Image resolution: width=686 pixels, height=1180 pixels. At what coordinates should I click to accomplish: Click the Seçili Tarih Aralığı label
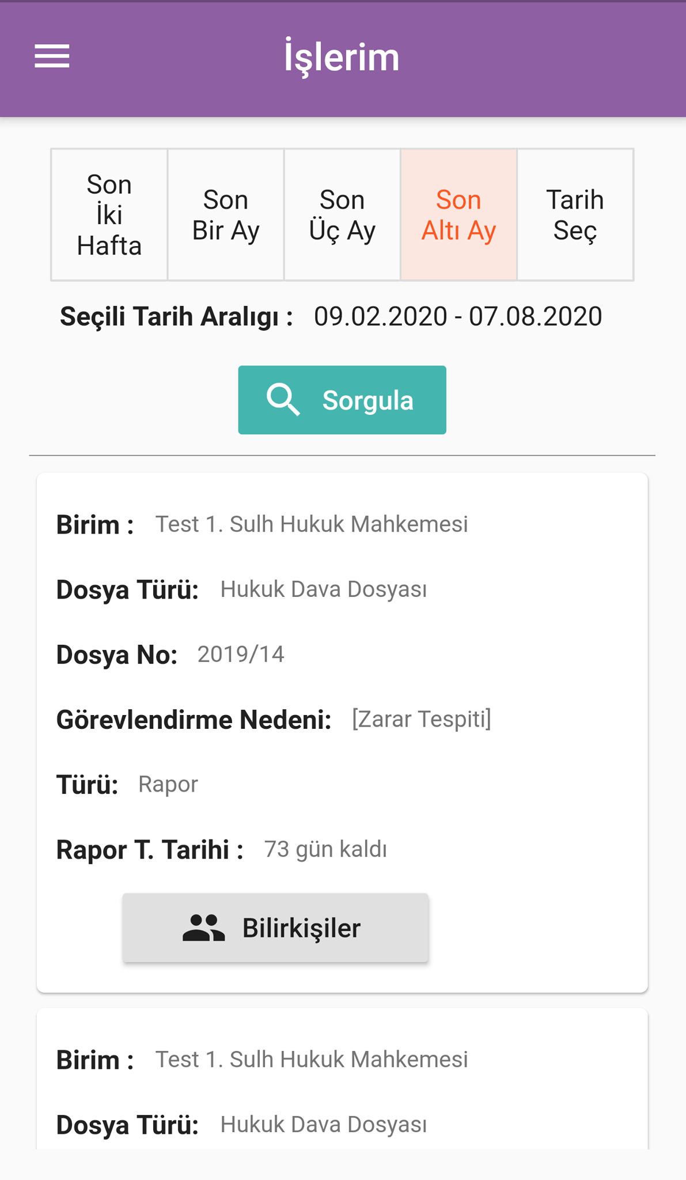click(x=176, y=317)
